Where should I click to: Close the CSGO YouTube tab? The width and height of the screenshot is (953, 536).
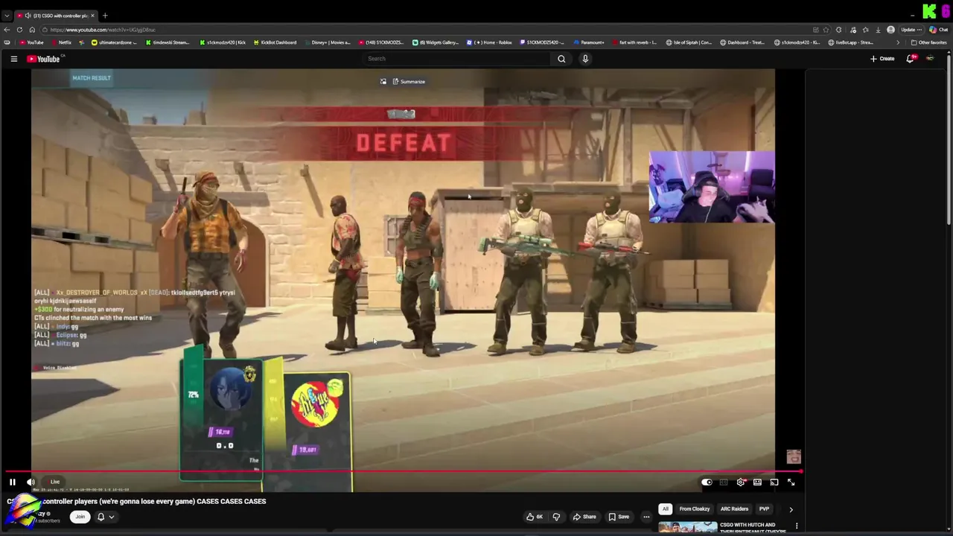coord(92,16)
